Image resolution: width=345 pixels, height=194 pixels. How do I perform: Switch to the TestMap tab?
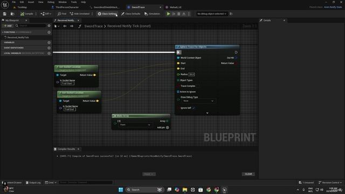tap(22, 7)
